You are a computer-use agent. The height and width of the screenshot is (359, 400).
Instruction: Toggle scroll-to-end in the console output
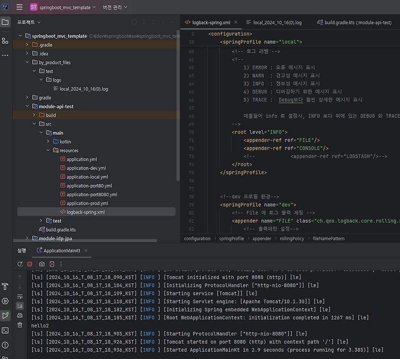pyautogui.click(x=20, y=306)
